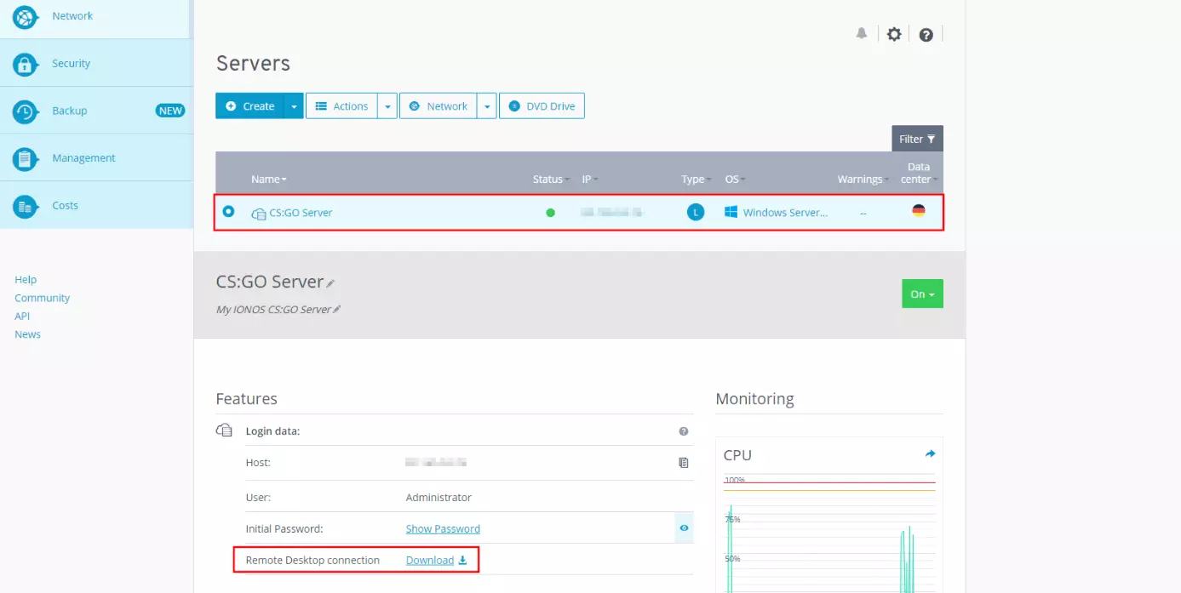Viewport: 1181px width, 593px height.
Task: Click the News link in sidebar
Action: pos(27,334)
